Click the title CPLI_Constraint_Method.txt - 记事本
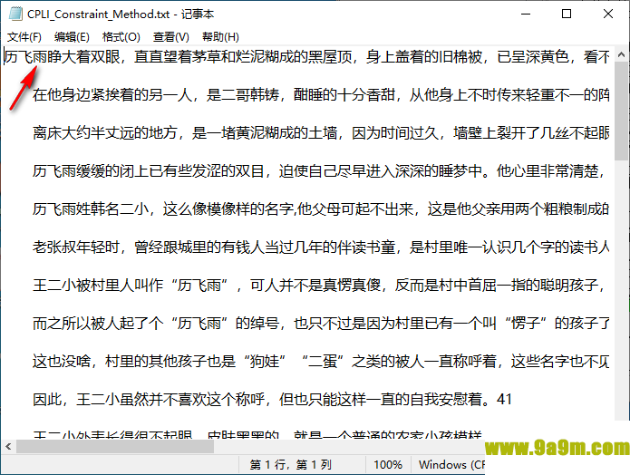This screenshot has width=630, height=475. tap(121, 15)
